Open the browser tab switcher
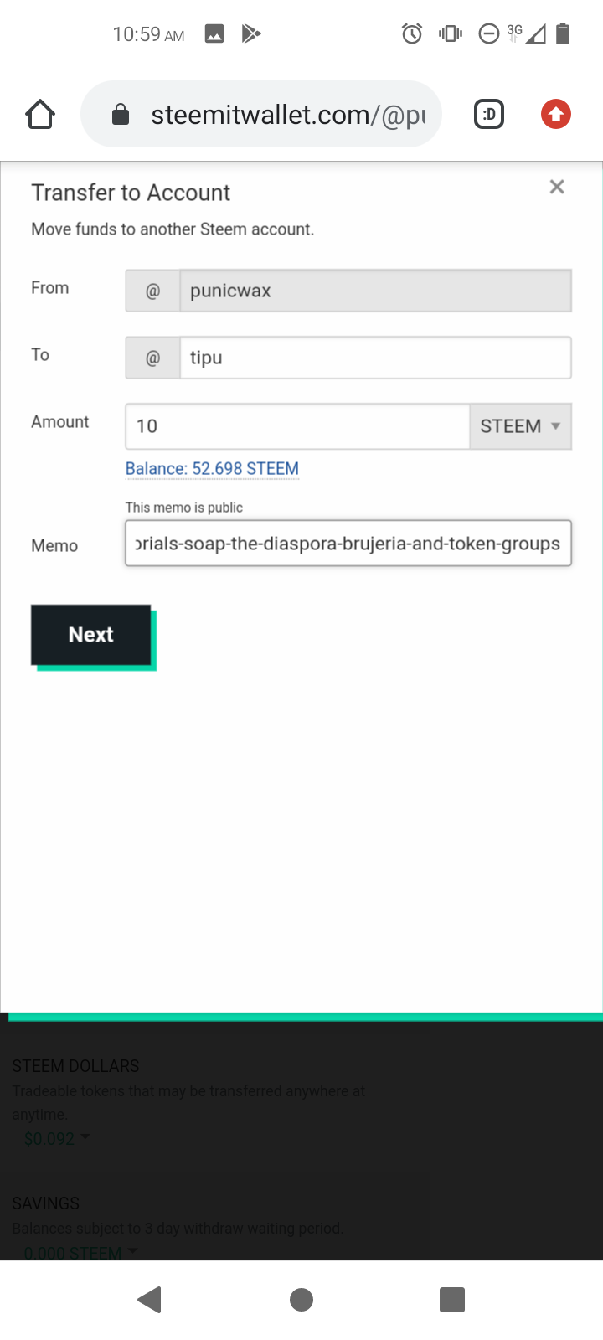This screenshot has width=603, height=1340. (489, 114)
